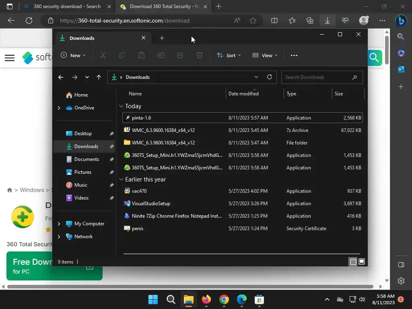412x309 pixels.
Task: Open Bing chat sidebar icon
Action: (401, 21)
